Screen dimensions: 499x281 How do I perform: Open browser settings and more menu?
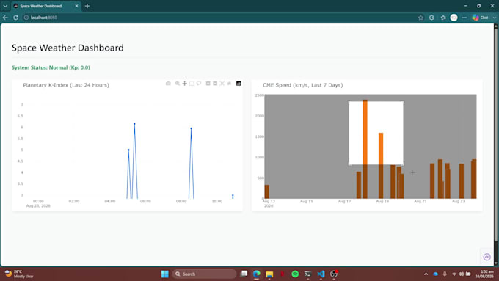tap(465, 18)
